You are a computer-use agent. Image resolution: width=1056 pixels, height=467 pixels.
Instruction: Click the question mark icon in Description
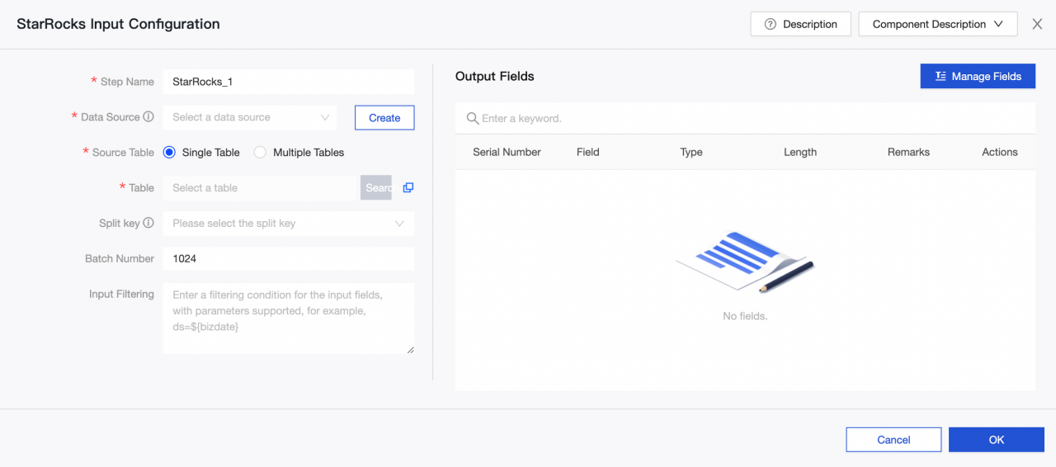771,25
